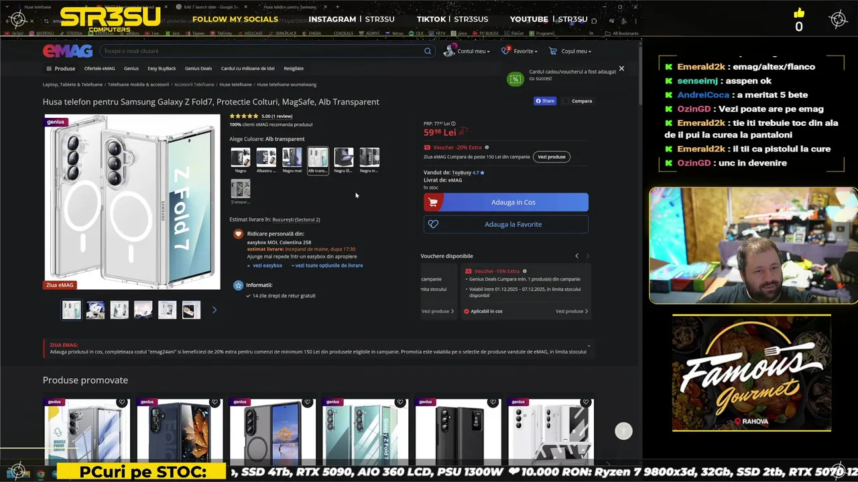Click the eMAG logo
The height and width of the screenshot is (482, 858).
(68, 51)
